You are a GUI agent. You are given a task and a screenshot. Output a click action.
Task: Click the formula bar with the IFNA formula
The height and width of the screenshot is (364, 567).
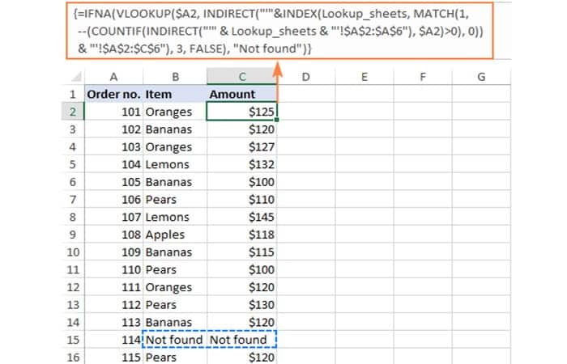tap(279, 31)
